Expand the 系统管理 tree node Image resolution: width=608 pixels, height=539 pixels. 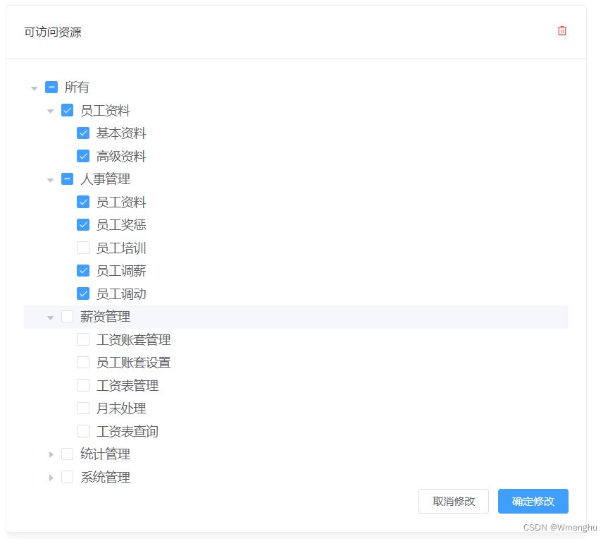(50, 478)
